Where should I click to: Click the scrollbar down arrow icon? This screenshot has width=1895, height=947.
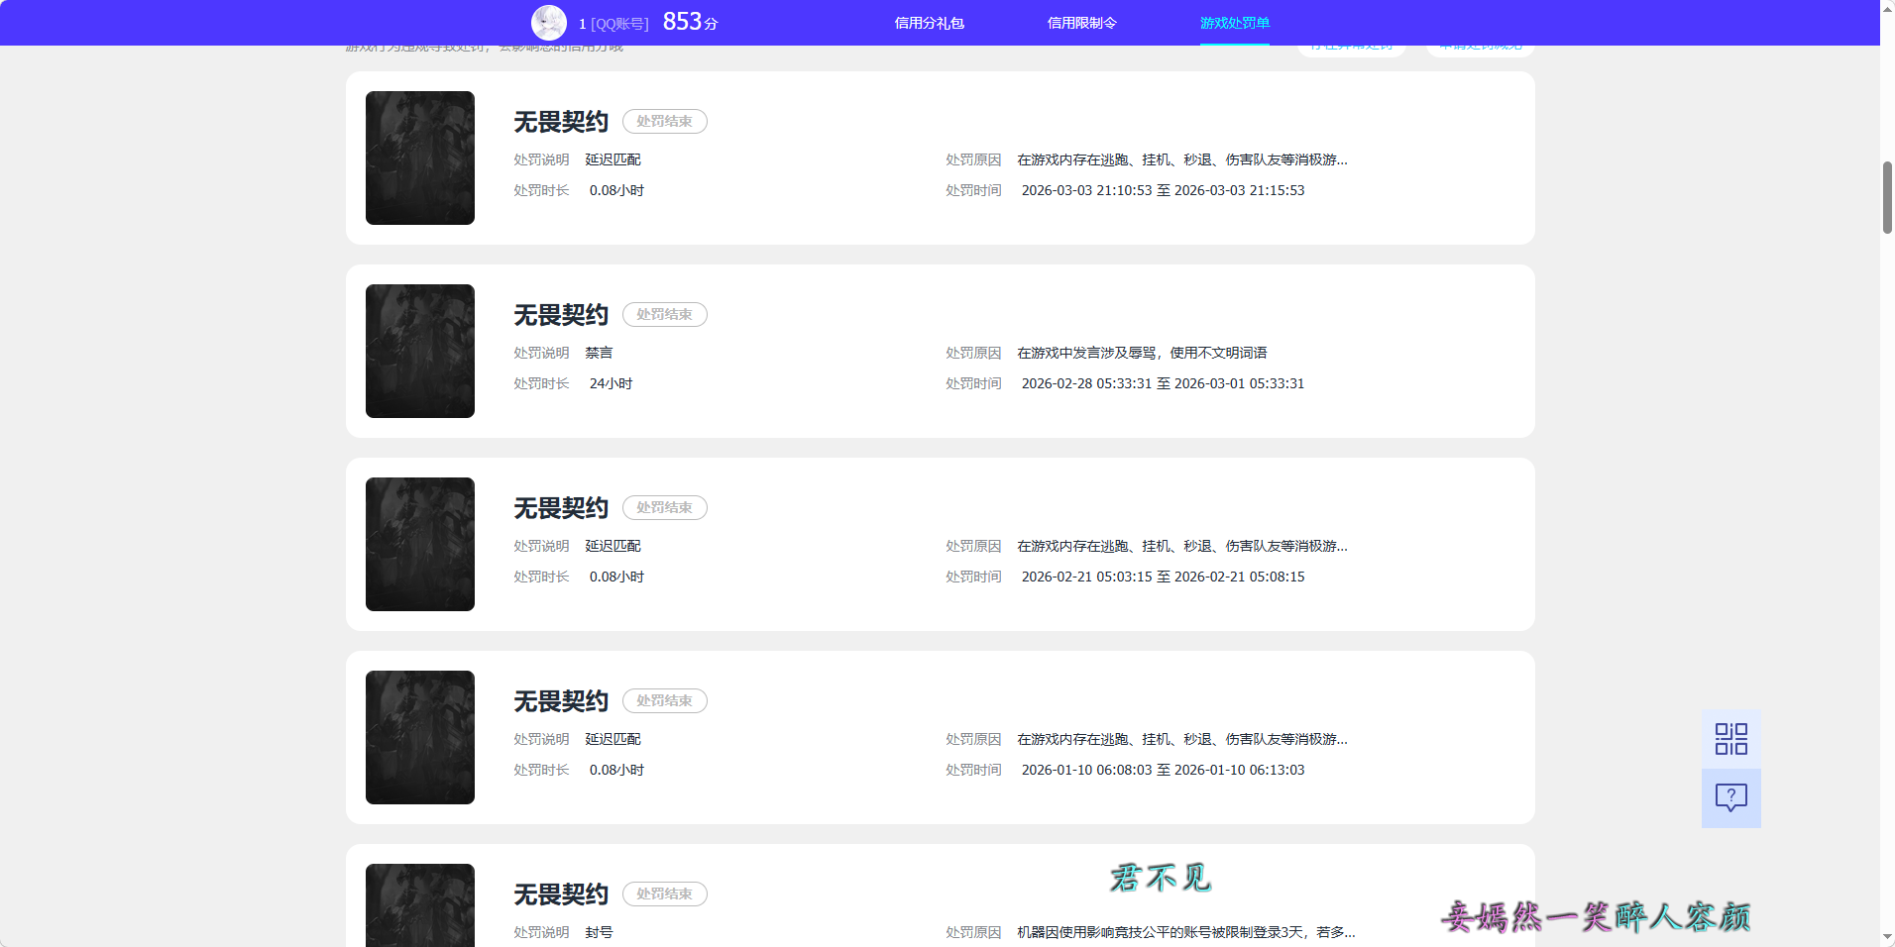pos(1886,938)
